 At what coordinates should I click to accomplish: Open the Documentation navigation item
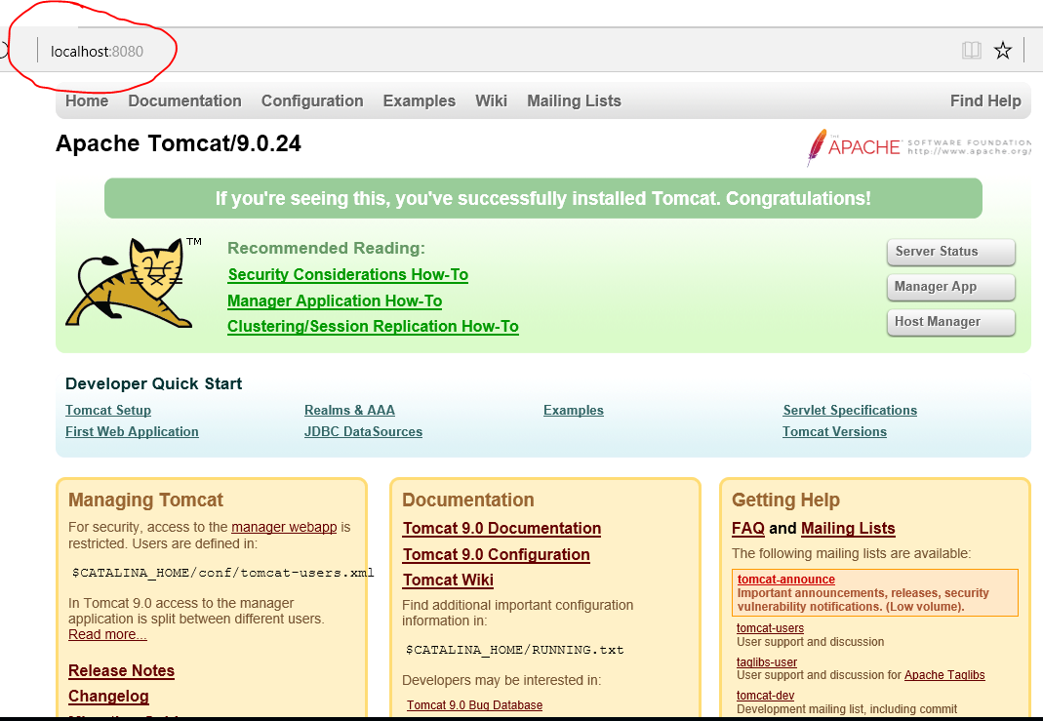(185, 100)
